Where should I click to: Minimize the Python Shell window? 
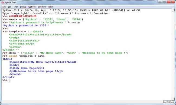(160, 2)
